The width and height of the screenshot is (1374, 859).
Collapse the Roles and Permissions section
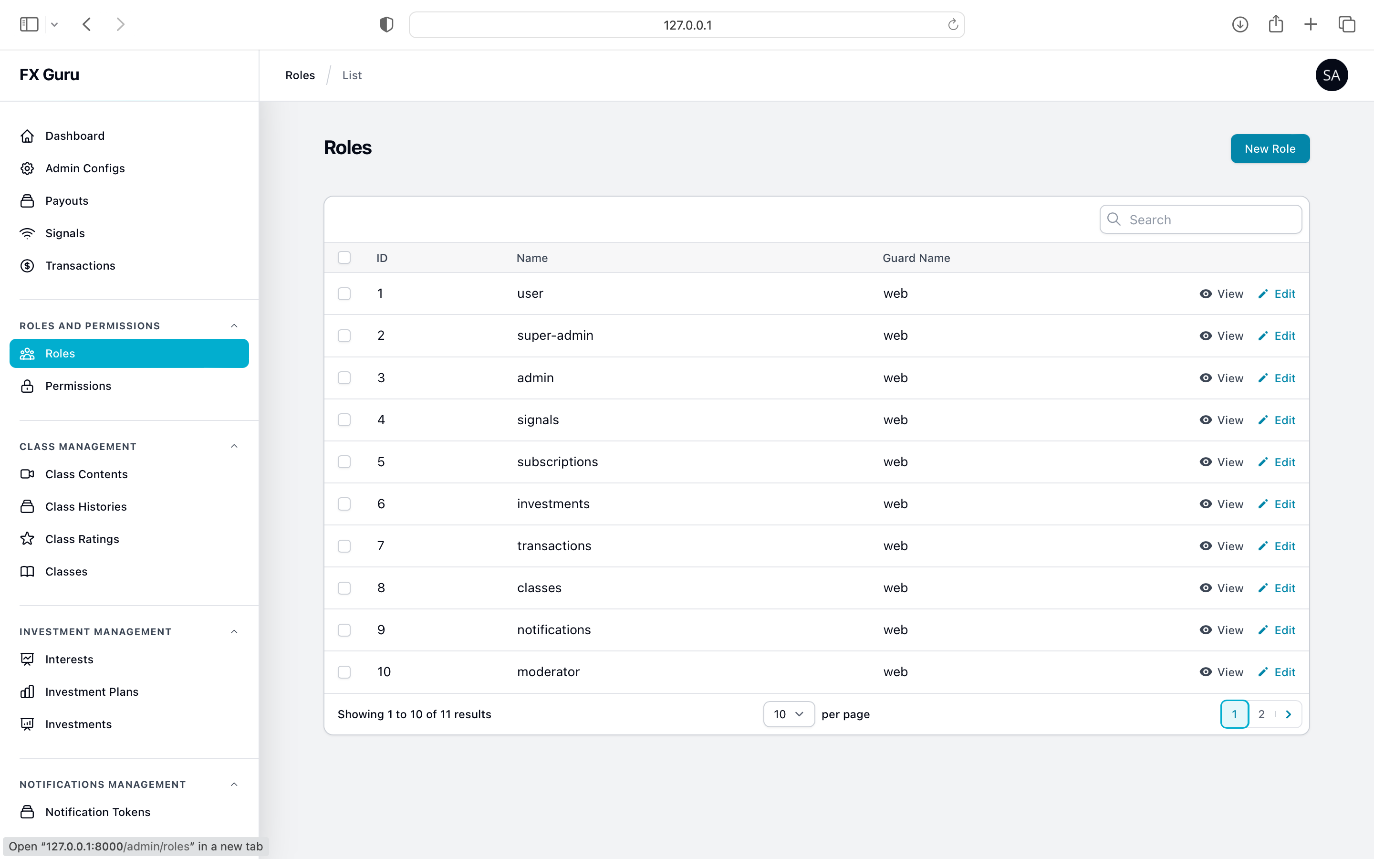[x=234, y=326]
